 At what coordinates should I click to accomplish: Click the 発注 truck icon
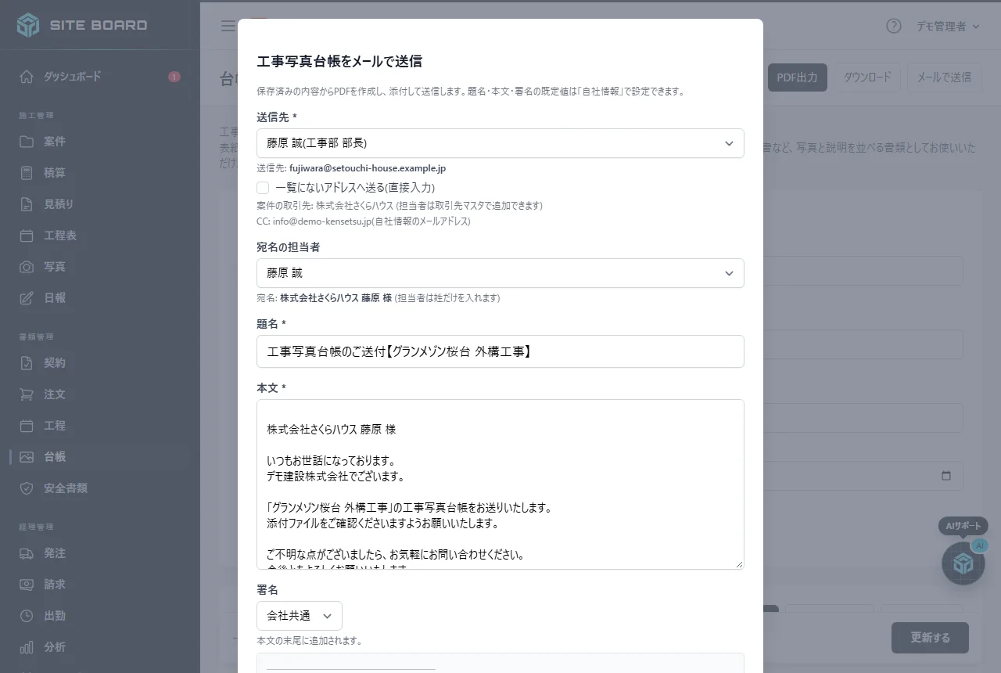[x=27, y=553]
